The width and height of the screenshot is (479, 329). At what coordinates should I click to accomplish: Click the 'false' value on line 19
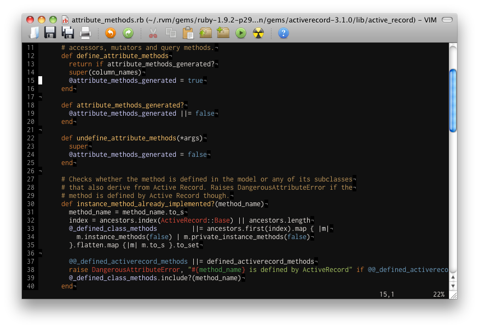pos(205,114)
